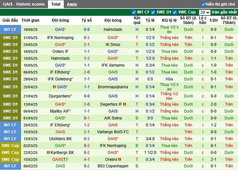Image resolution: width=238 pixels, height=170 pixels.
Task: Select the Total tab
Action: click(56, 4)
